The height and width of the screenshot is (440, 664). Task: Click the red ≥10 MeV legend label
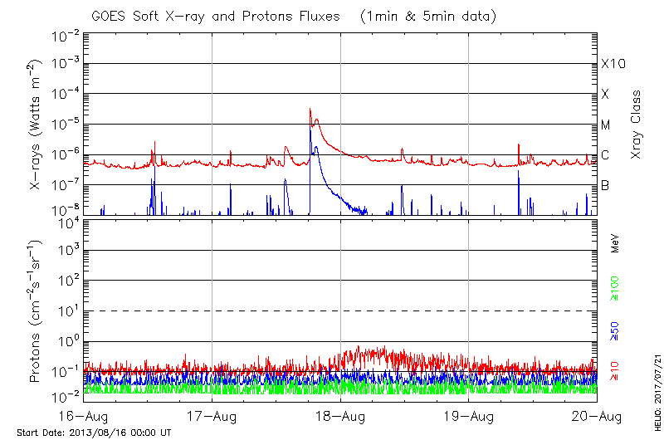click(614, 371)
